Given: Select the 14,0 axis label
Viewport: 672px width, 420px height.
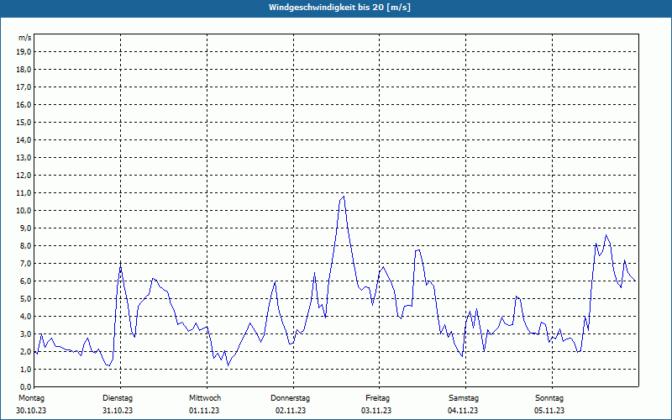Looking at the screenshot, I should [x=24, y=140].
